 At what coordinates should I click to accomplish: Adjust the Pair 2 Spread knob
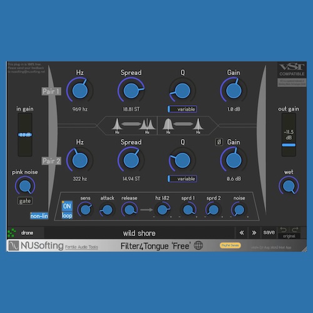click(x=131, y=160)
